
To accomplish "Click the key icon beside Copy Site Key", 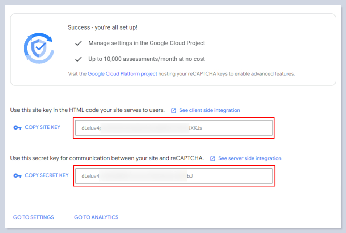I will pos(17,128).
